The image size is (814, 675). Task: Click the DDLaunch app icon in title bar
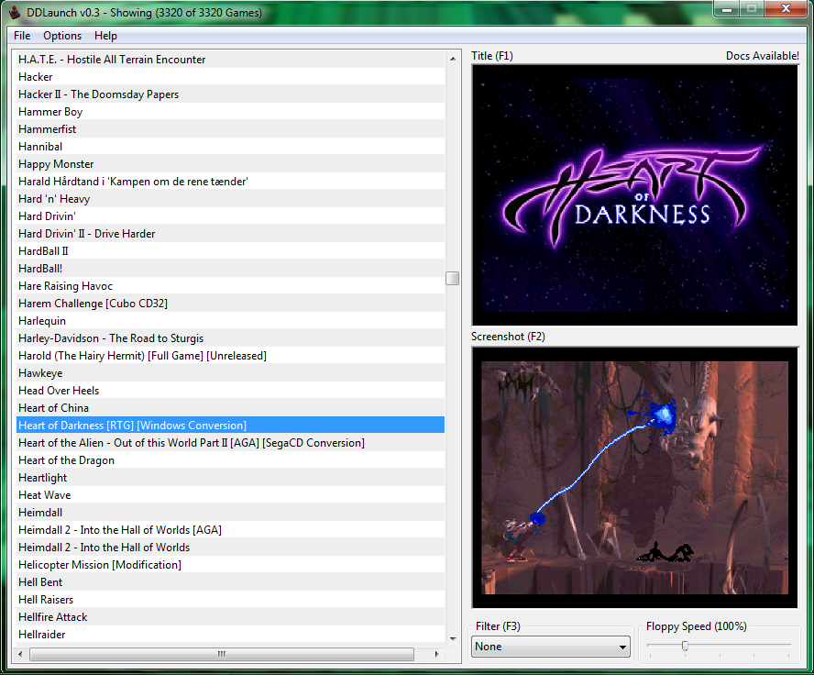click(15, 12)
